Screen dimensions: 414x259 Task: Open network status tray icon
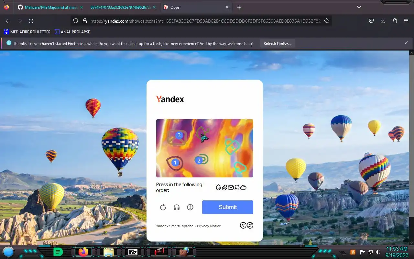370,252
